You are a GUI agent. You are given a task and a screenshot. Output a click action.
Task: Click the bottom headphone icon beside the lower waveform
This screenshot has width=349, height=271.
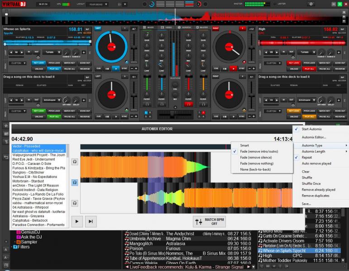coord(75,203)
